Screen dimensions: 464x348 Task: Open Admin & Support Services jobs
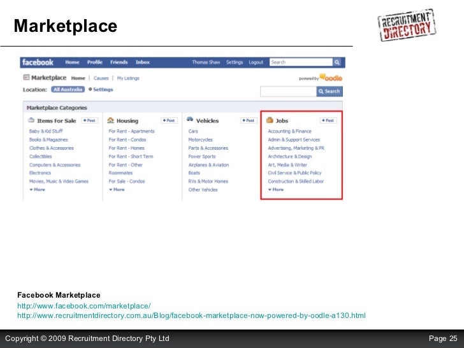294,140
